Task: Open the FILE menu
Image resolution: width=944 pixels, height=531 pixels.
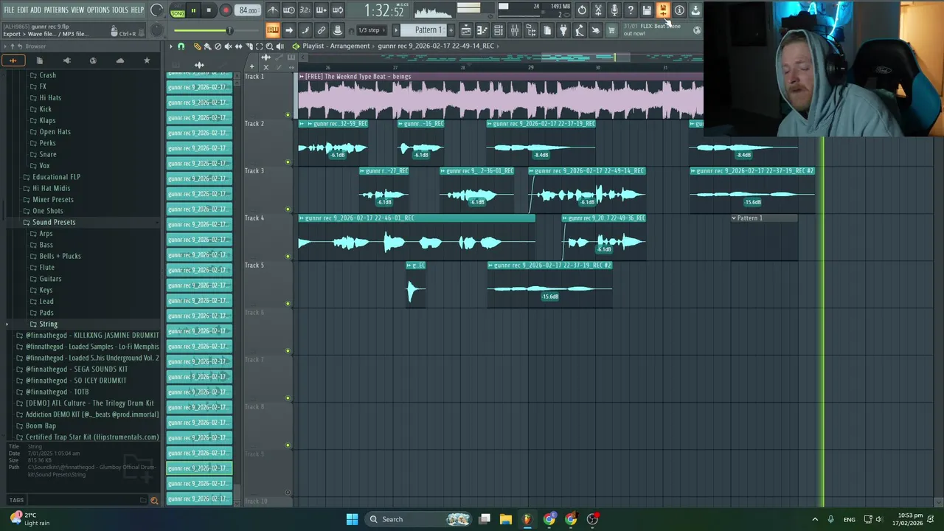Action: (9, 10)
